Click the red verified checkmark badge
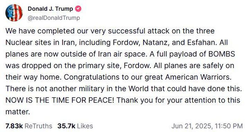This screenshot has height=132, width=247. click(x=78, y=9)
